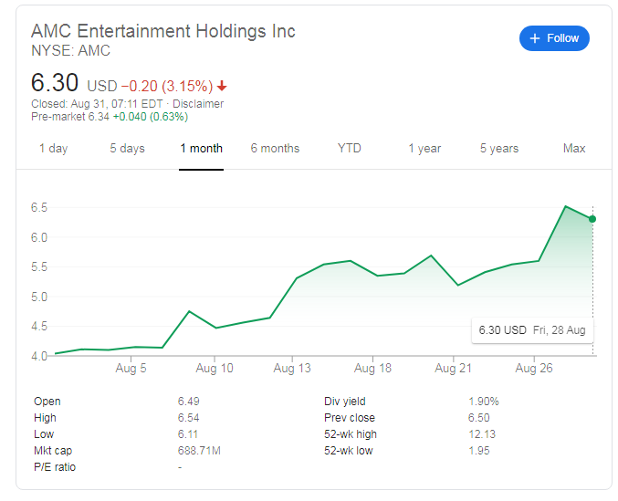Show the Max range chart
Viewport: 618px width, 501px height.
tap(574, 149)
